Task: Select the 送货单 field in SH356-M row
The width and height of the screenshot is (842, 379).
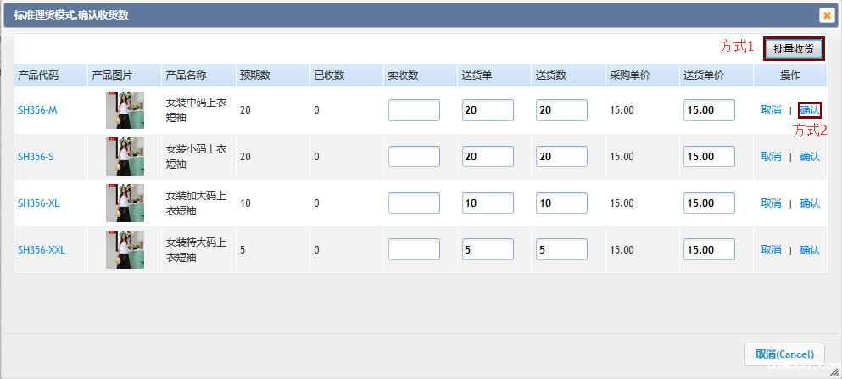Action: coord(488,110)
